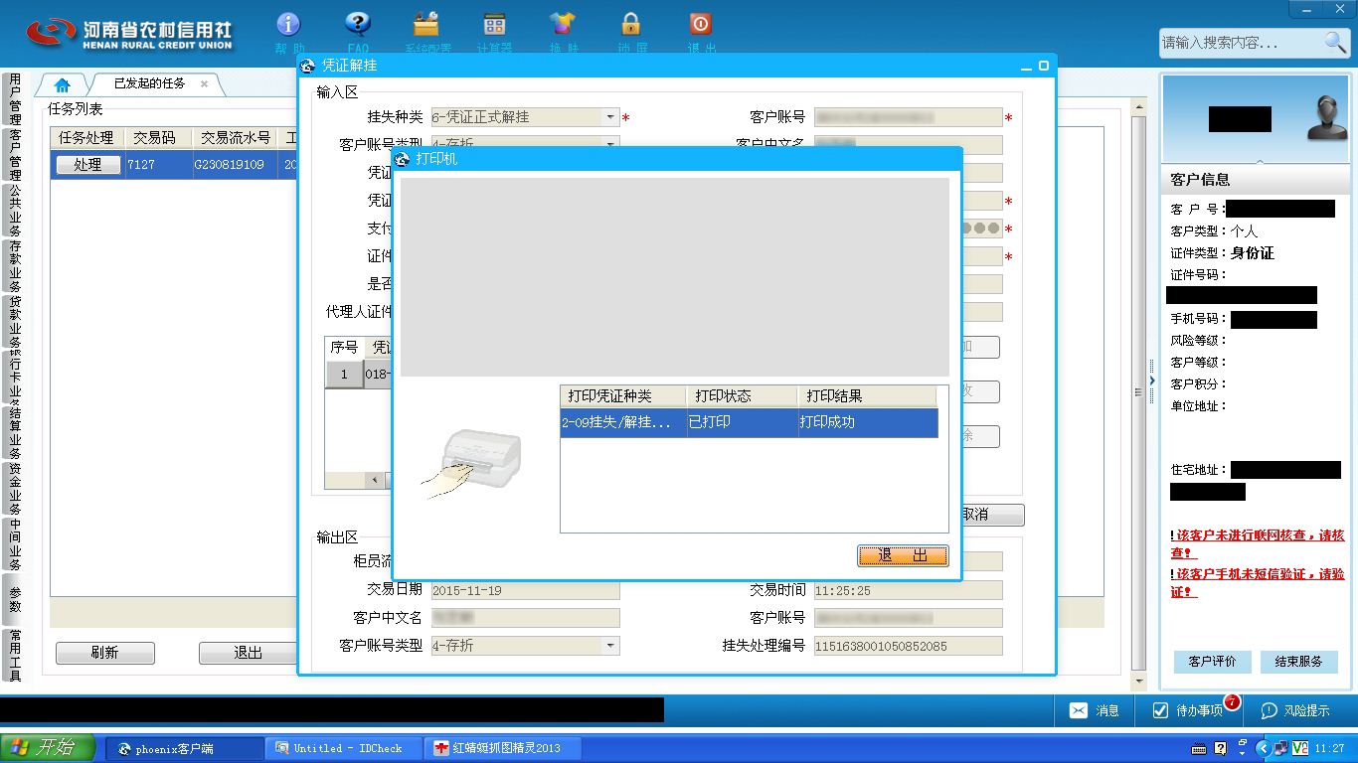The image size is (1358, 763).
Task: Open 系统配置 toolbox icon
Action: [x=426, y=24]
